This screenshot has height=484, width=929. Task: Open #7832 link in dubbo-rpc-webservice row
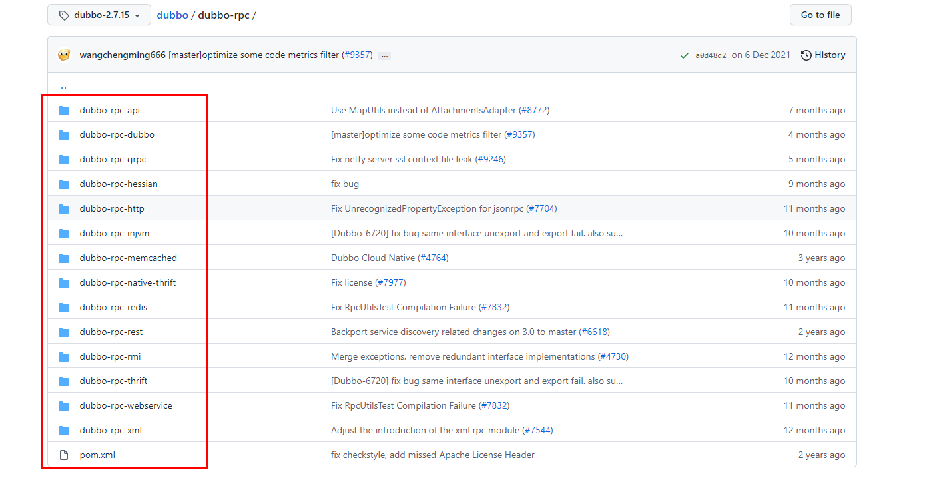[494, 405]
